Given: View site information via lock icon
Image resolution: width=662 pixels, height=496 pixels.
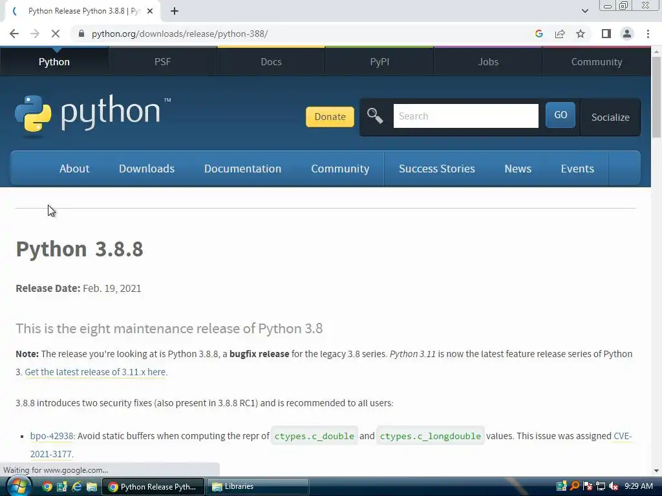Looking at the screenshot, I should click(x=81, y=34).
